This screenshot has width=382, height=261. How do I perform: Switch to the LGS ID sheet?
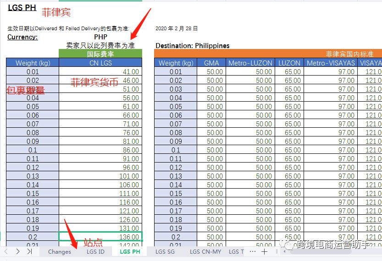coord(95,252)
